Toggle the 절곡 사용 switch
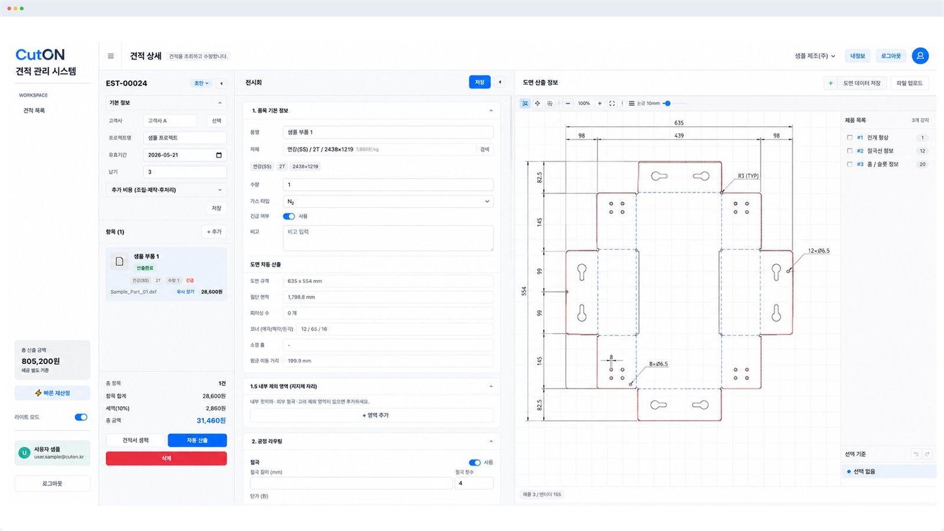Image resolution: width=944 pixels, height=531 pixels. tap(474, 463)
